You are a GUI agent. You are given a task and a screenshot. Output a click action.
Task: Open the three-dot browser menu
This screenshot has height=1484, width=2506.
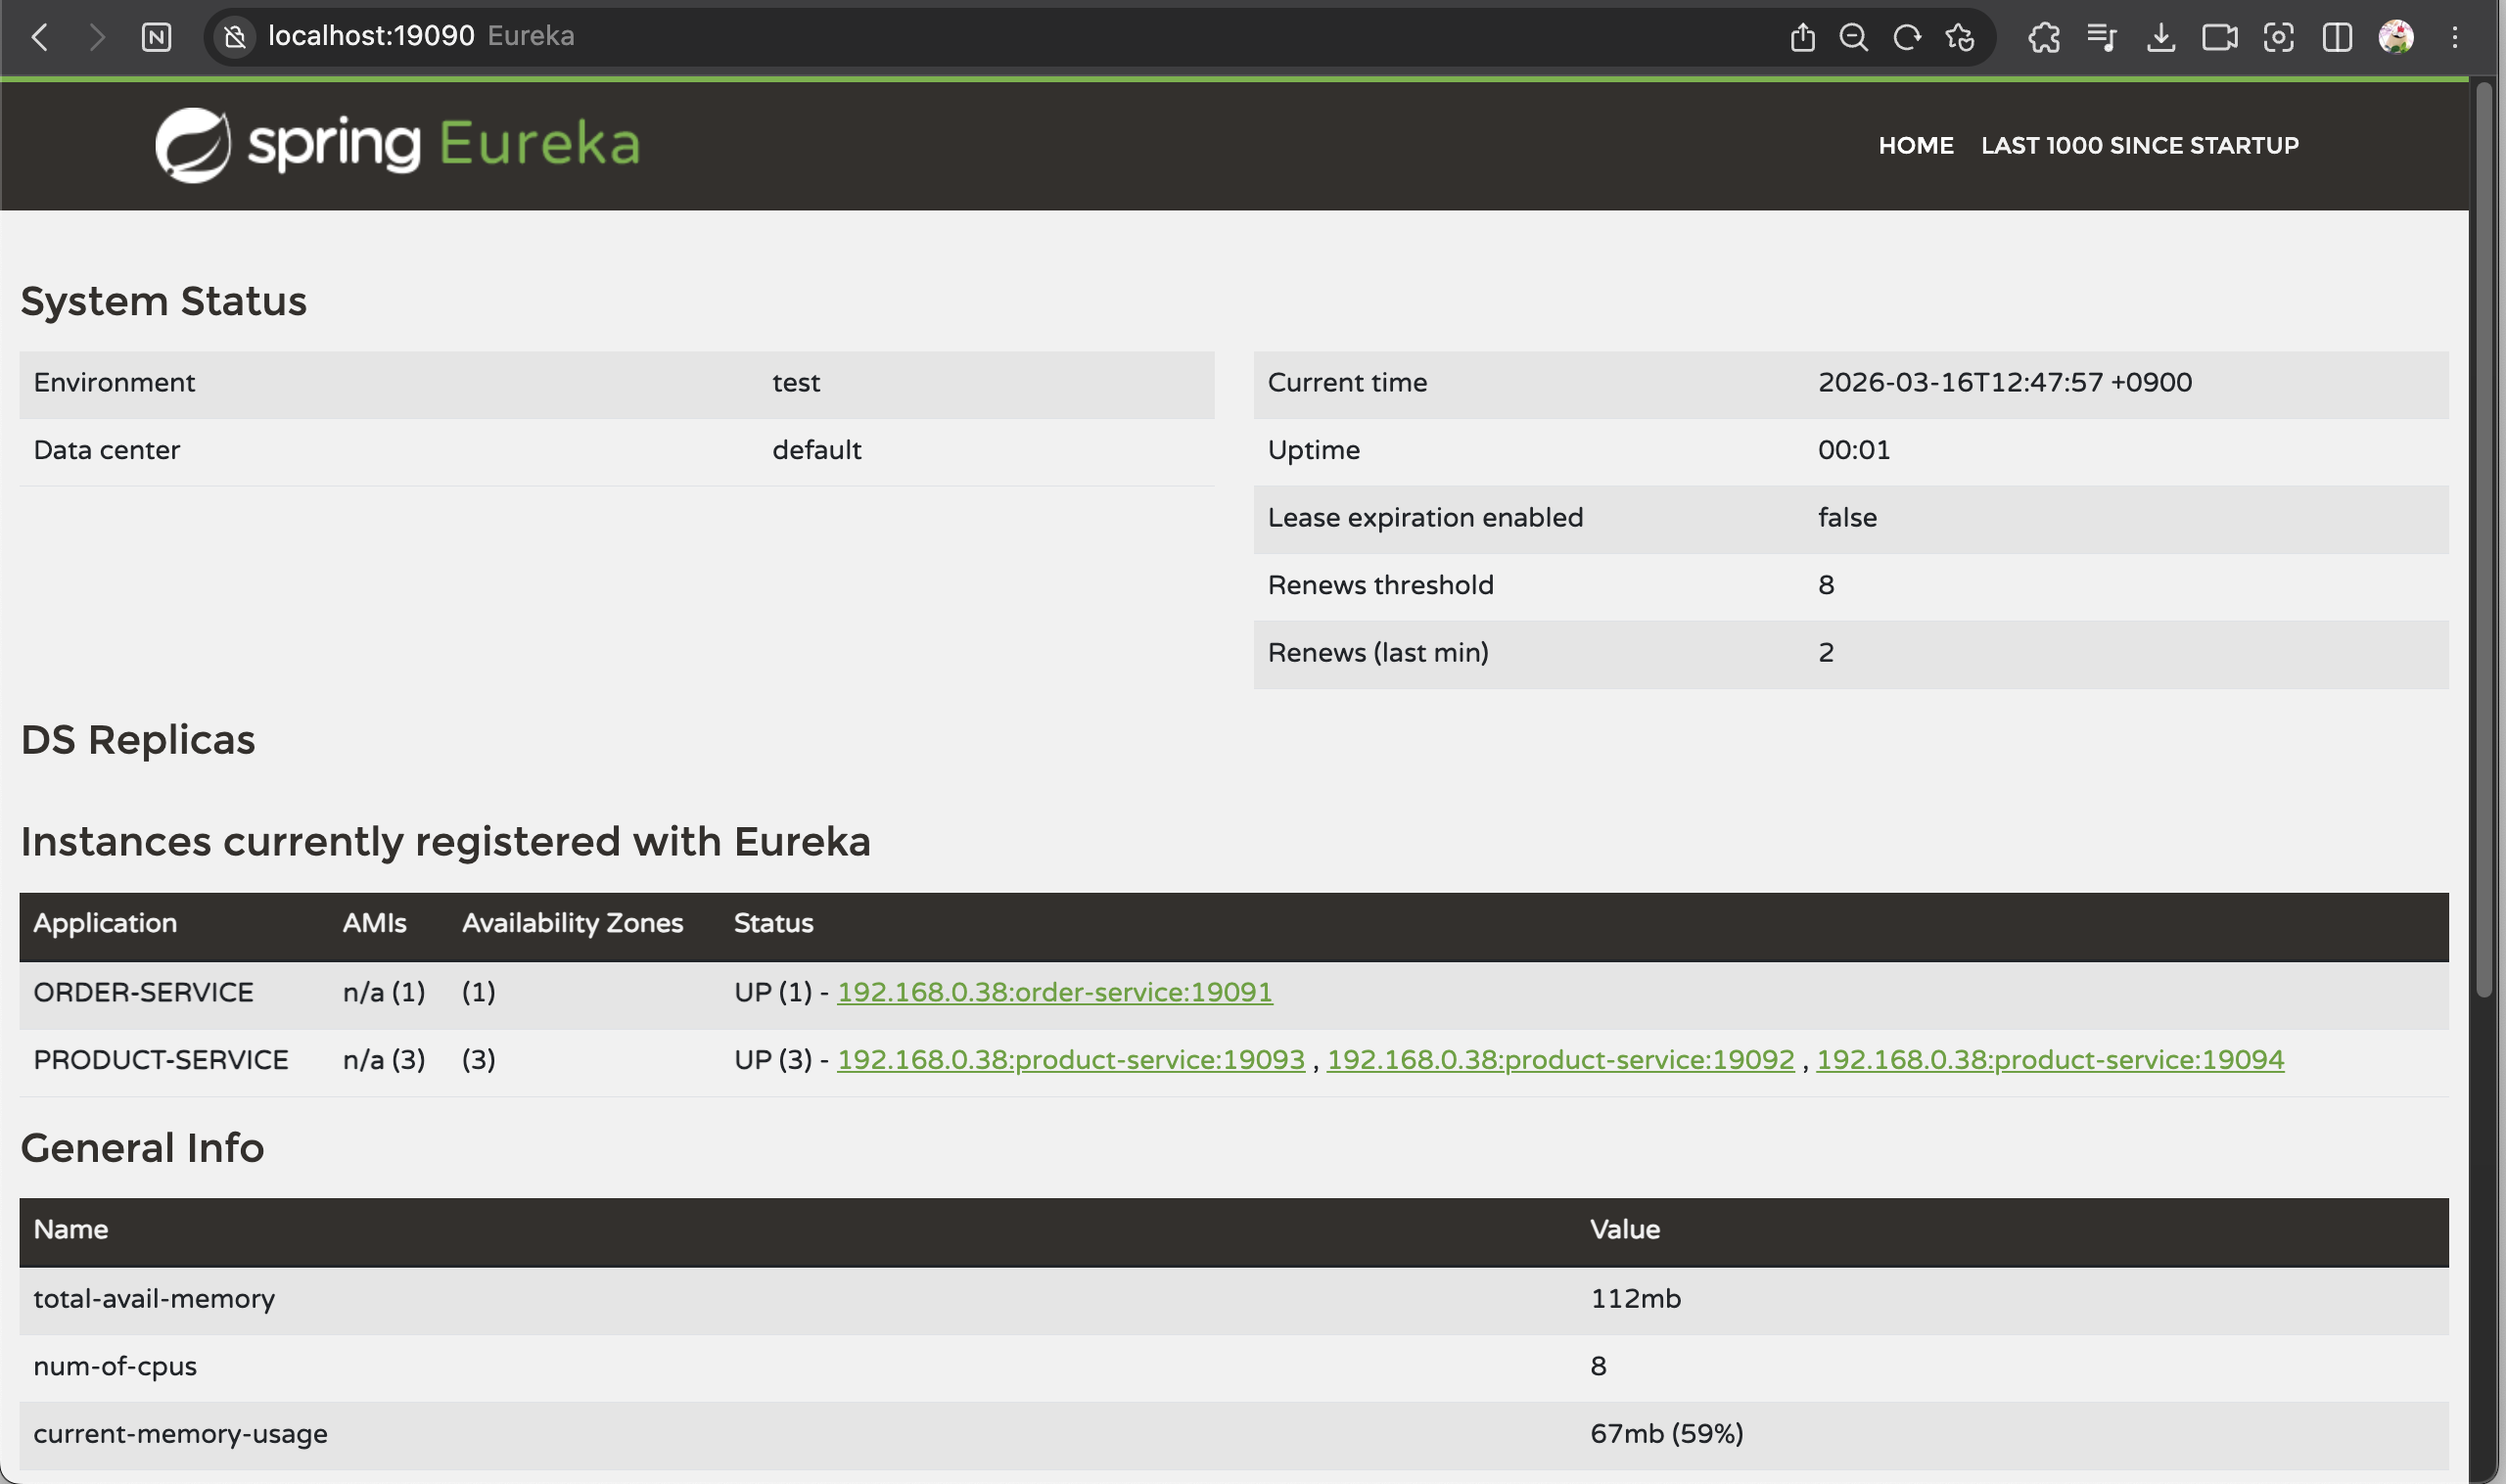[2454, 37]
